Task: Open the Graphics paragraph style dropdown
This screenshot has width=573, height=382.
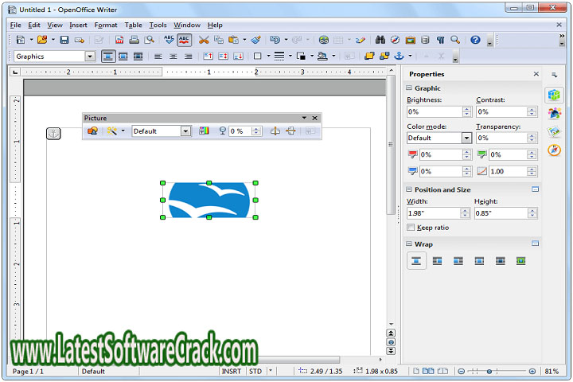Action: tap(90, 57)
